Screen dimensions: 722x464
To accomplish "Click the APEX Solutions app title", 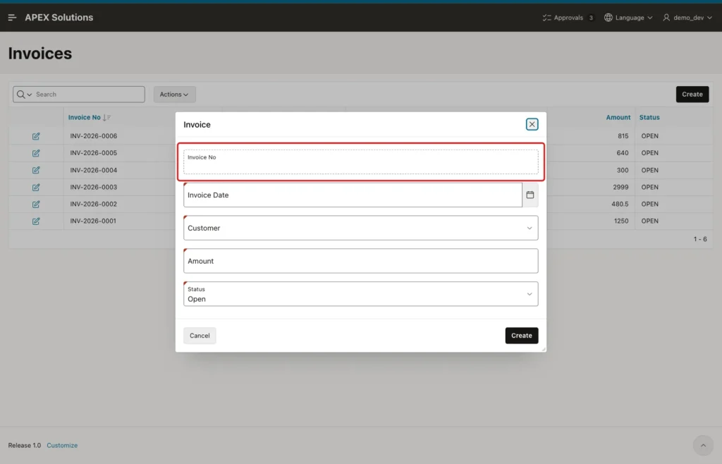I will coord(59,18).
